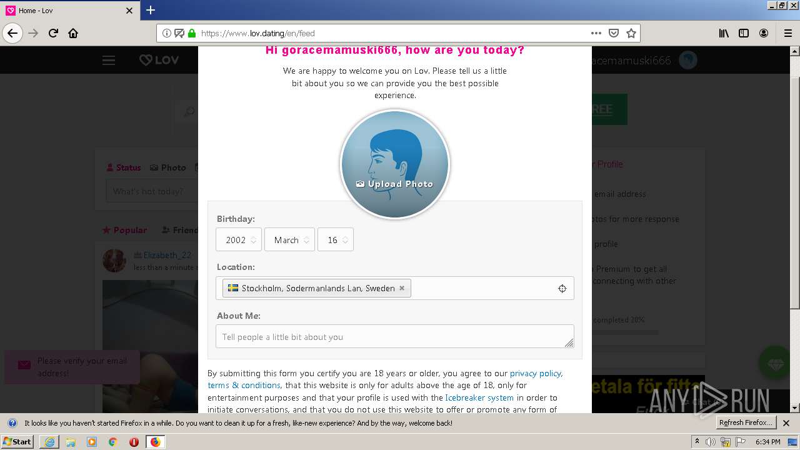Click the green padlock security icon
This screenshot has height=450, width=800.
[x=192, y=33]
